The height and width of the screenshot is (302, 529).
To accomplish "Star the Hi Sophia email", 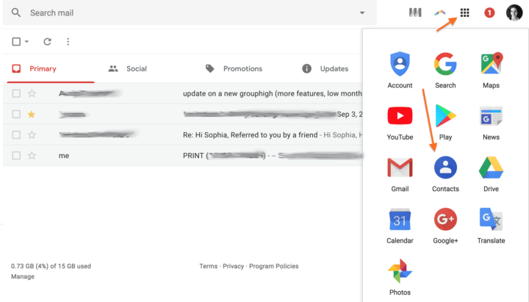I will [x=32, y=135].
